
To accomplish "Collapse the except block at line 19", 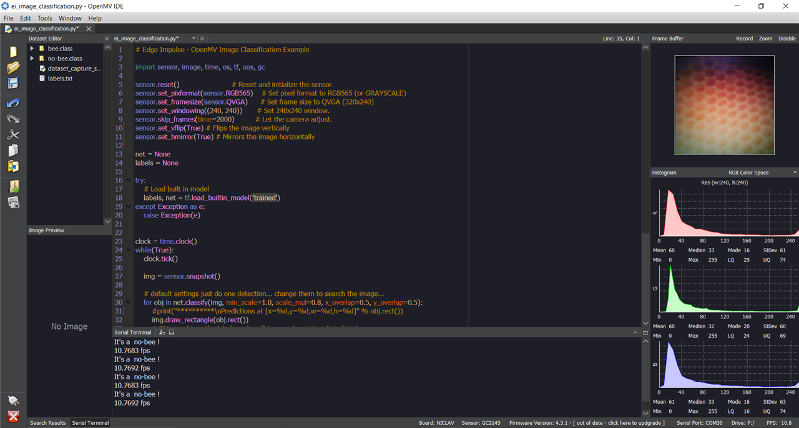I will pos(129,207).
